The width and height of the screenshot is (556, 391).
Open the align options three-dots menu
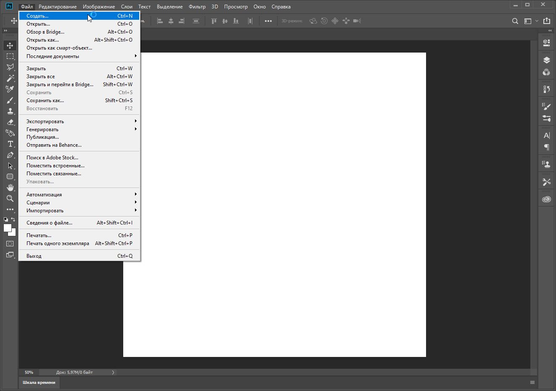pyautogui.click(x=268, y=21)
